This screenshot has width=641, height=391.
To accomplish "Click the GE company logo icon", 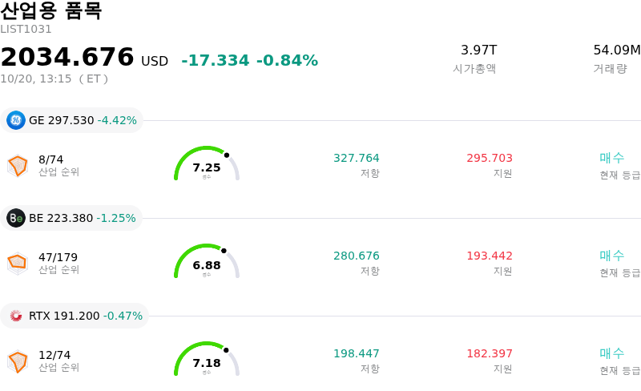I will (16, 120).
